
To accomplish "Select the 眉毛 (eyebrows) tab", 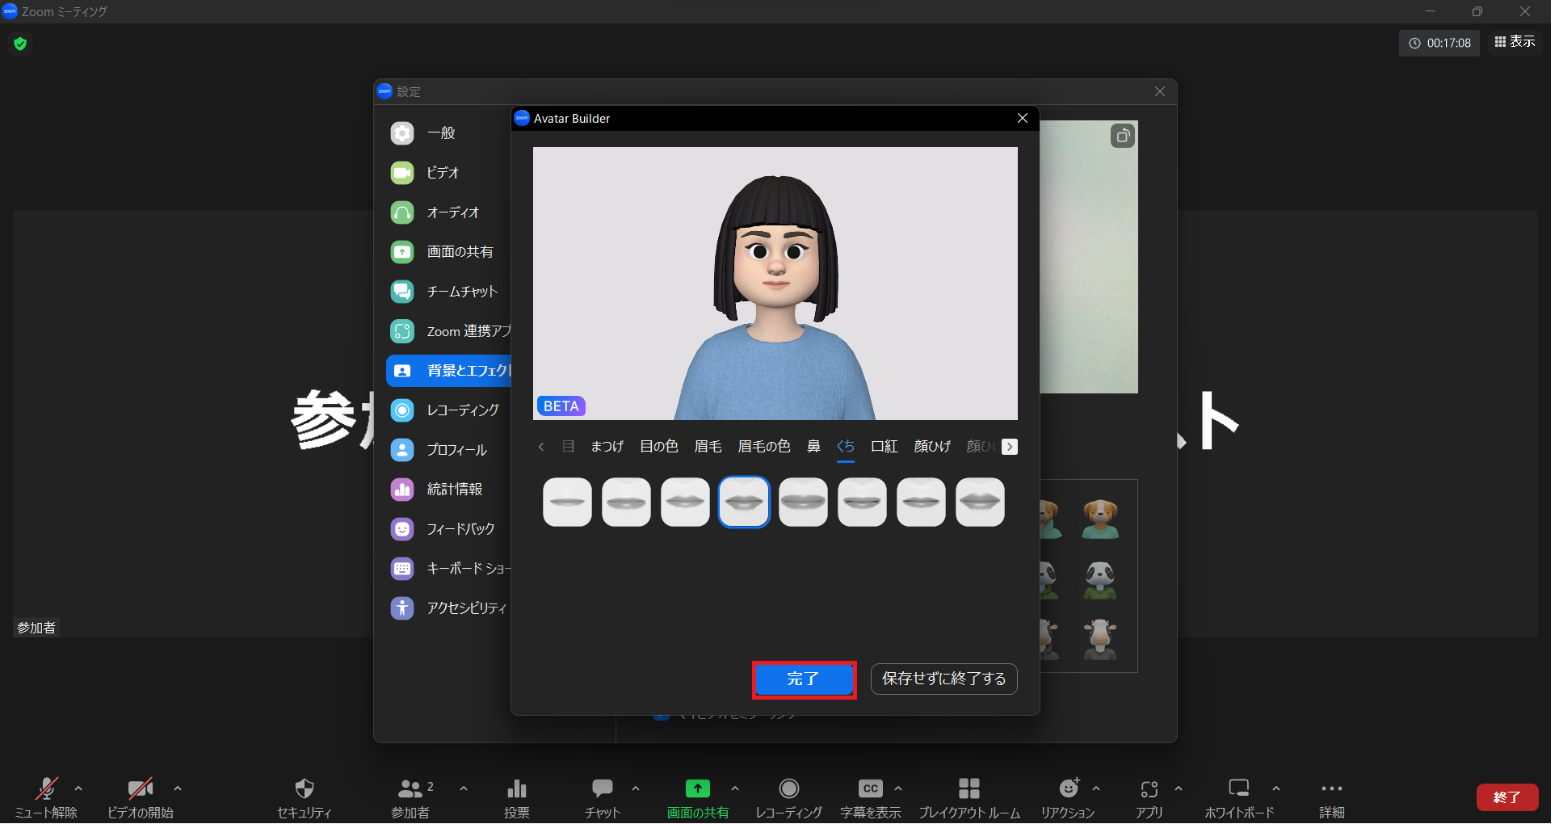I will [708, 447].
